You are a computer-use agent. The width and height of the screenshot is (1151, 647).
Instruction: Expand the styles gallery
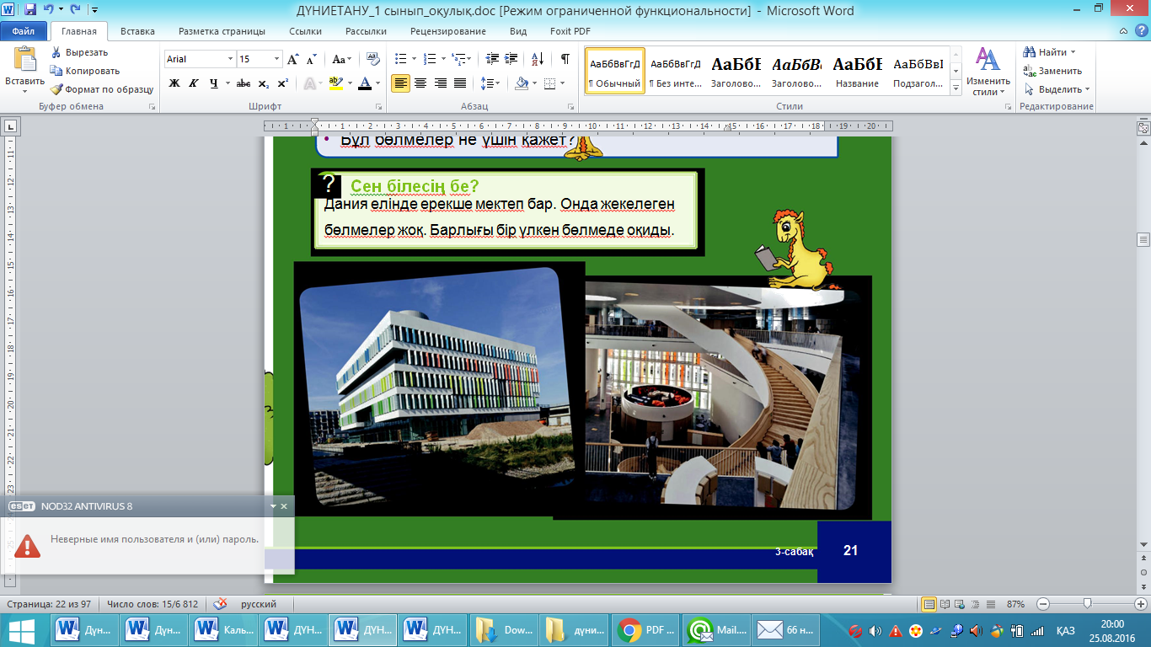(956, 88)
